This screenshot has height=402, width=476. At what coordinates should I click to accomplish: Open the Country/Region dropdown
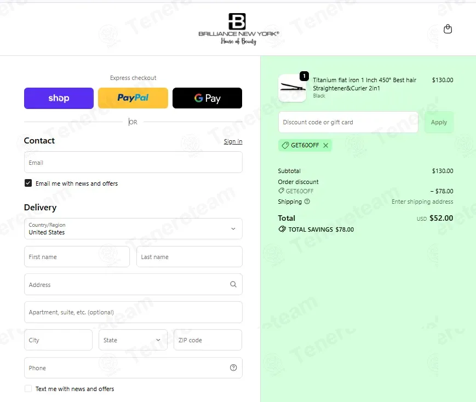(x=133, y=228)
